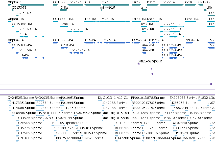Screen dimensions: 215x142
Task: Select the CG17754-RD transcript label
Action: pos(171,29)
